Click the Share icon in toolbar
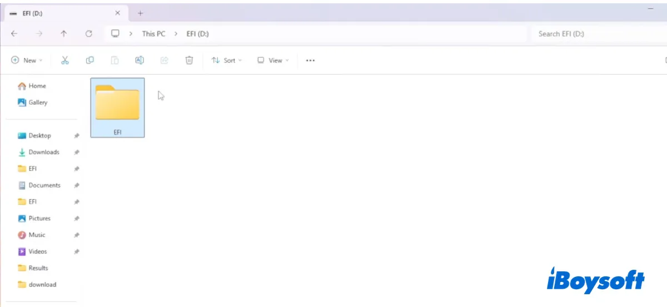 (165, 60)
